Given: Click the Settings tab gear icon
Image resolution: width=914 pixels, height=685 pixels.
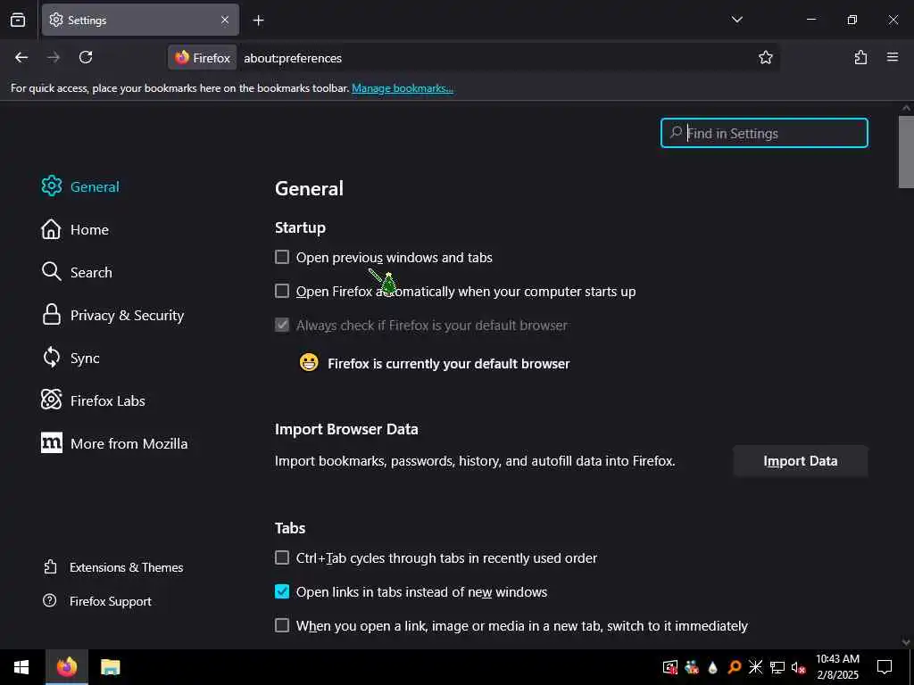Looking at the screenshot, I should 56,20.
